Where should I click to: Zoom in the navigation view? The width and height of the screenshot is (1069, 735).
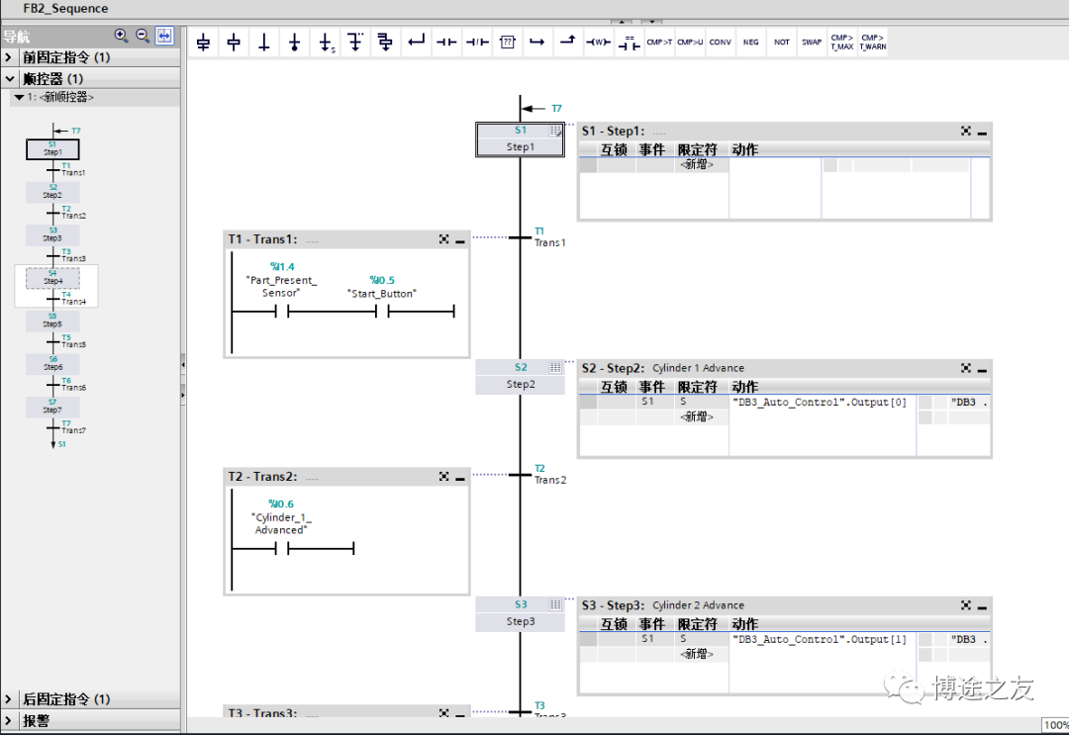point(122,36)
